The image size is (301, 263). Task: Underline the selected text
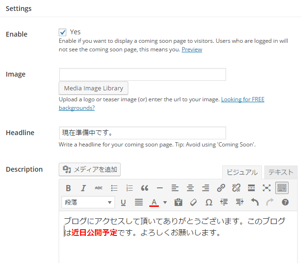tap(123, 202)
